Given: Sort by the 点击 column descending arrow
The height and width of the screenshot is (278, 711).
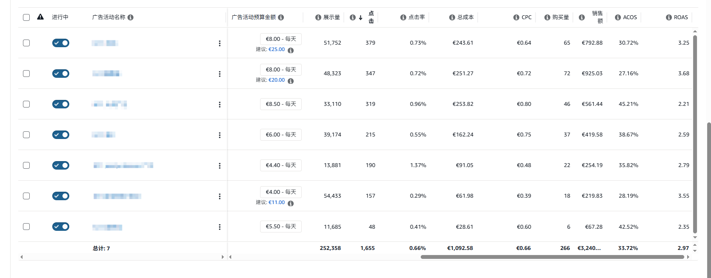Looking at the screenshot, I should [x=360, y=17].
